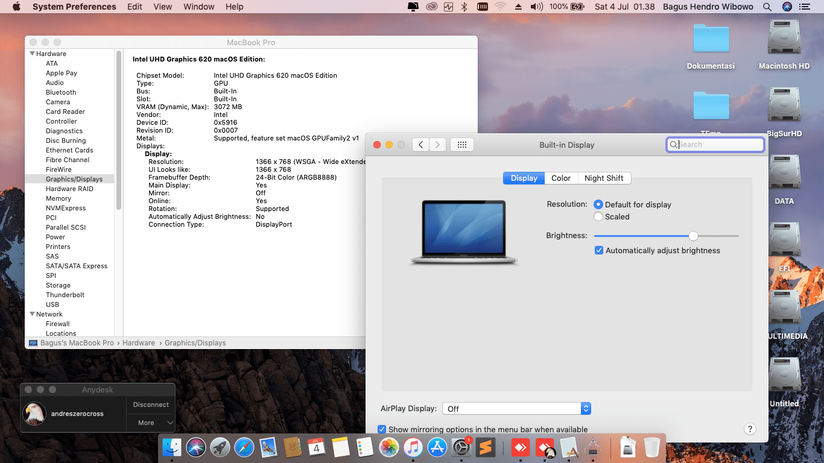Open Contacts book in the Dock

(x=293, y=447)
